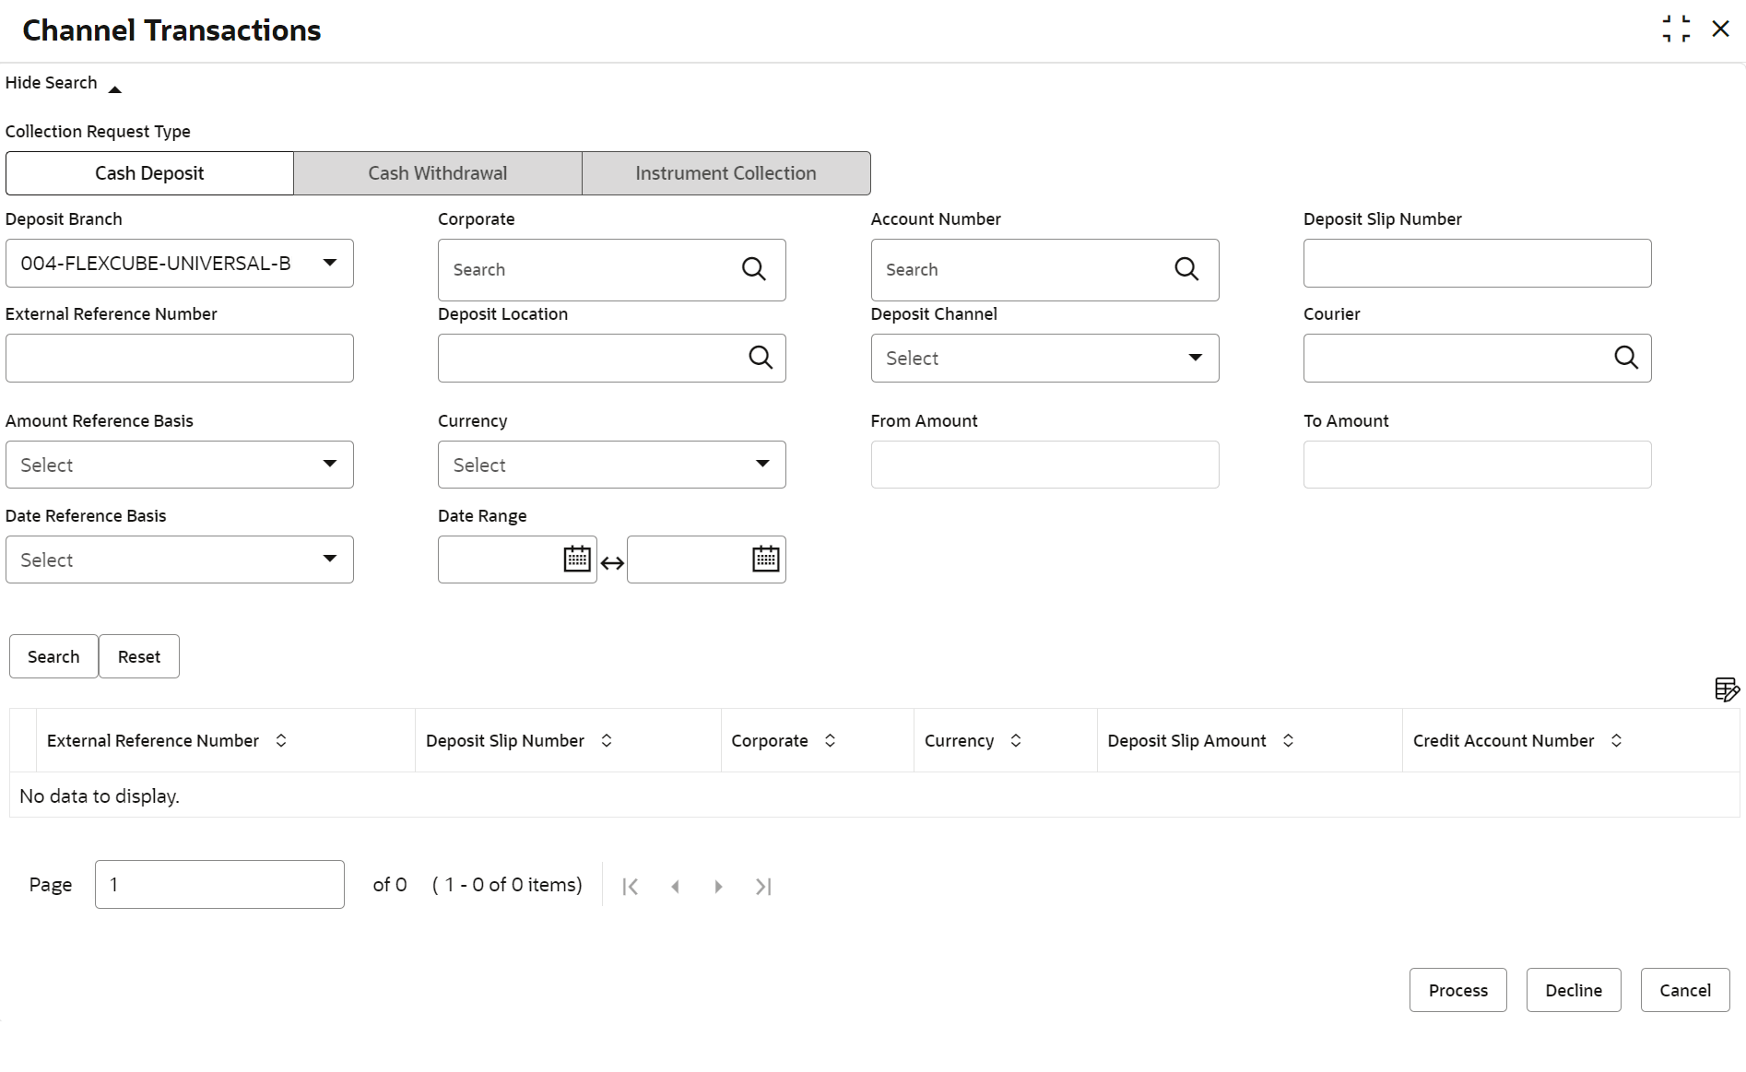The height and width of the screenshot is (1072, 1746).
Task: Collapse the panel with Hide Search
Action: tap(63, 84)
